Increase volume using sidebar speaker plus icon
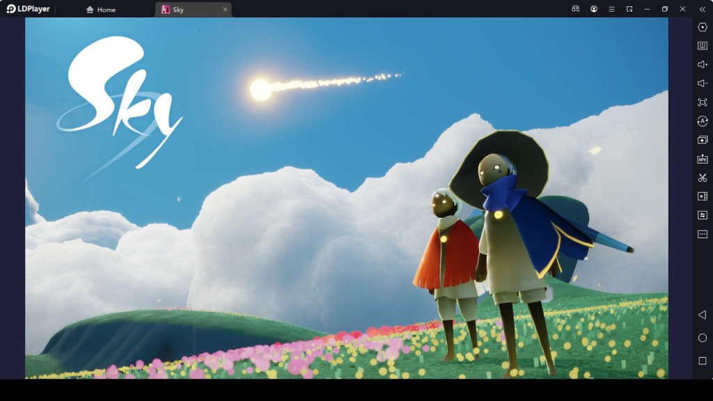This screenshot has width=713, height=401. [x=702, y=65]
